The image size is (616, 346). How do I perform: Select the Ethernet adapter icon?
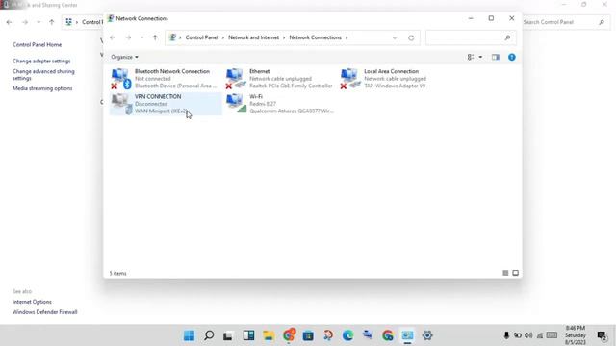tap(236, 79)
